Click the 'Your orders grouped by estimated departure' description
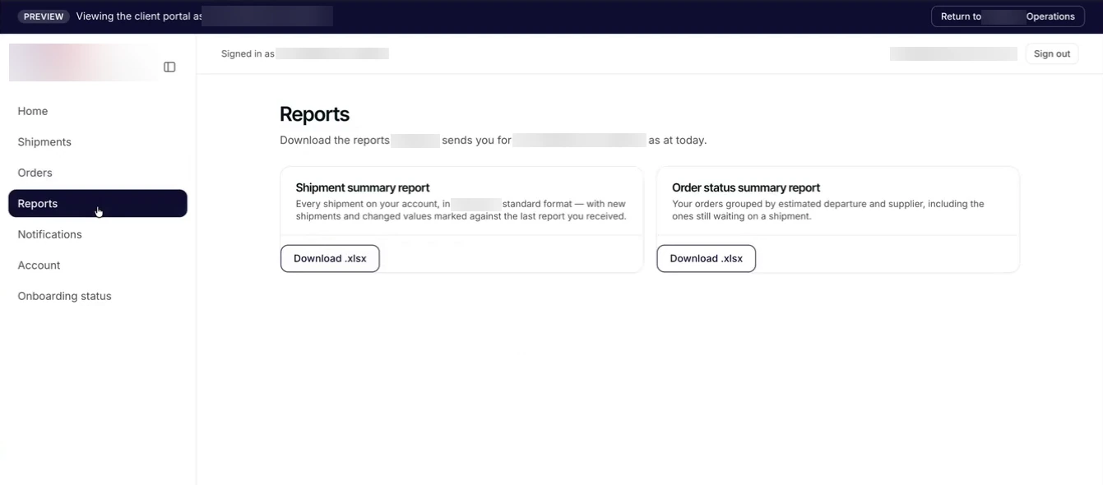Viewport: 1103px width, 485px height. 828,210
